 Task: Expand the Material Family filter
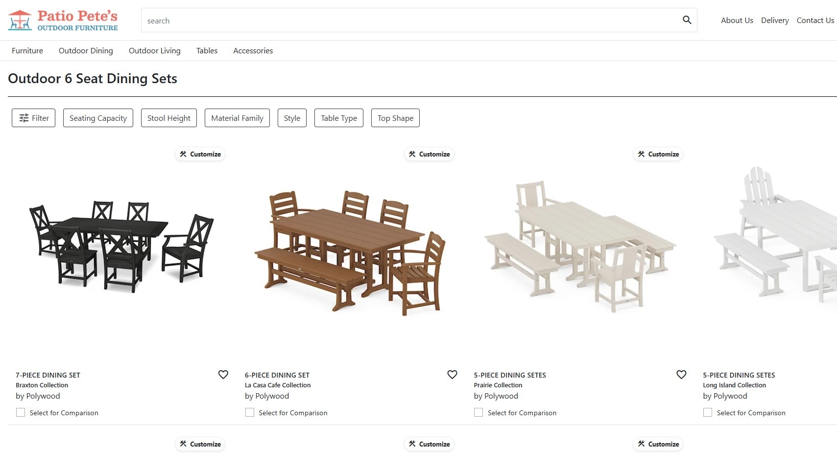237,118
